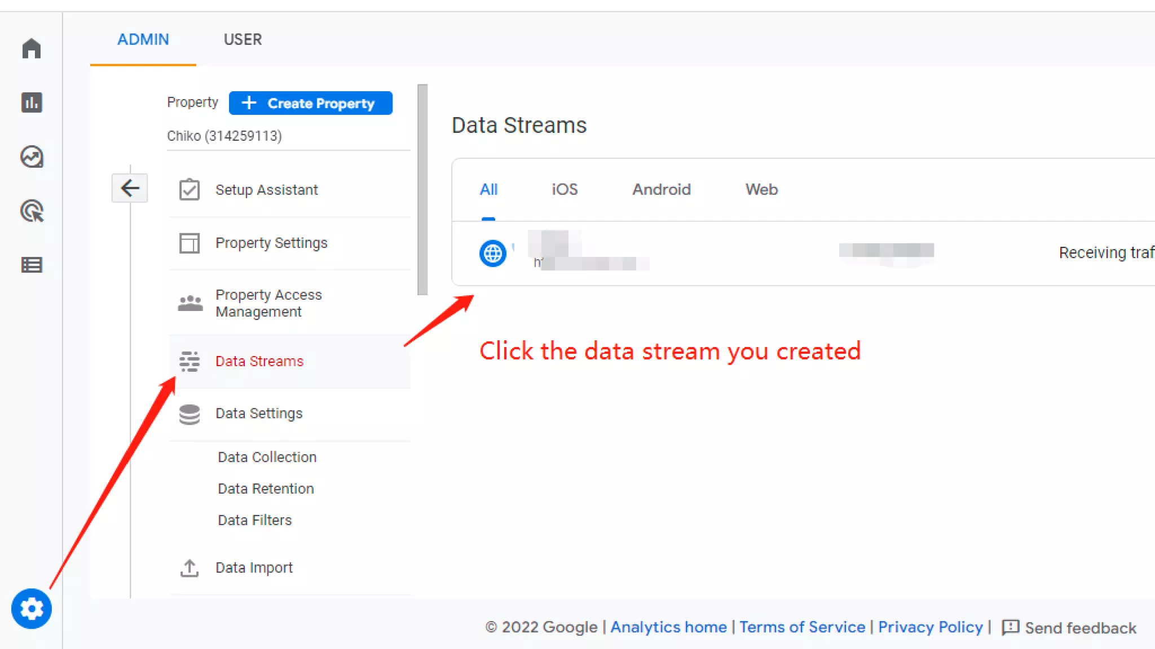This screenshot has width=1155, height=649.
Task: Open Data Retention settings
Action: [266, 488]
